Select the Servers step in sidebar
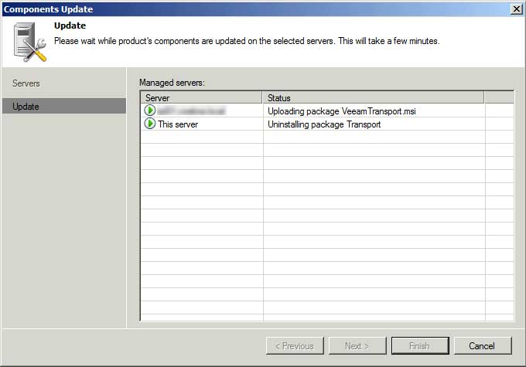The height and width of the screenshot is (367, 526). tap(26, 83)
